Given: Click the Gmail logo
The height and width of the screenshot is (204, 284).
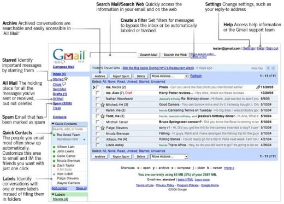Looking at the screenshot, I should click(x=69, y=56).
